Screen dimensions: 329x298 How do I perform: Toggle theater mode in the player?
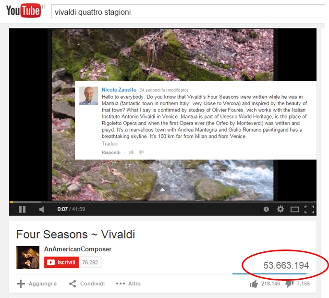[295, 210]
